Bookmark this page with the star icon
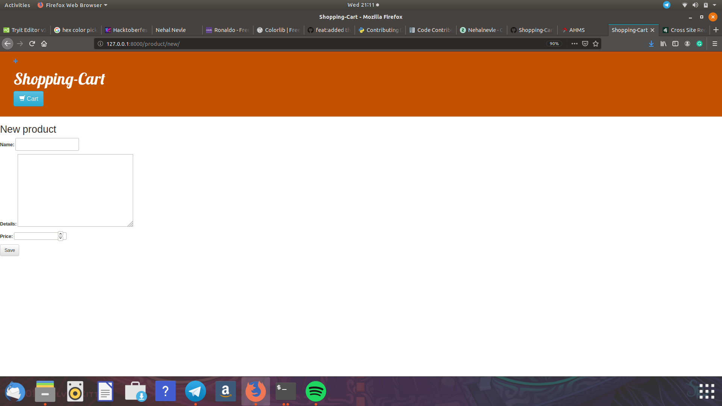This screenshot has width=722, height=406. point(596,44)
